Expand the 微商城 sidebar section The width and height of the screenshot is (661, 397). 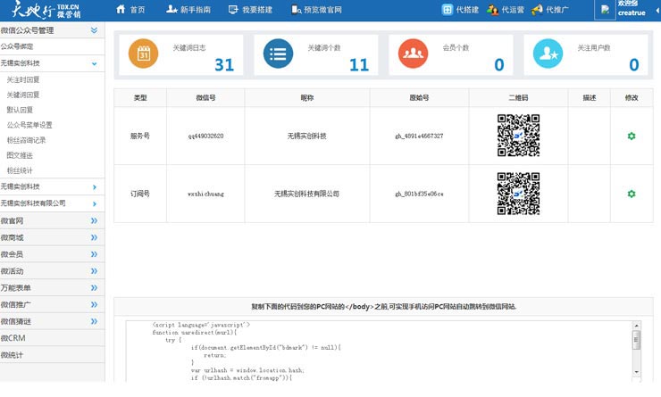(94, 237)
